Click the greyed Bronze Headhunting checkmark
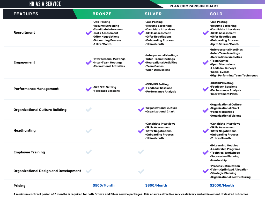This screenshot has height=199, width=265. click(89, 131)
